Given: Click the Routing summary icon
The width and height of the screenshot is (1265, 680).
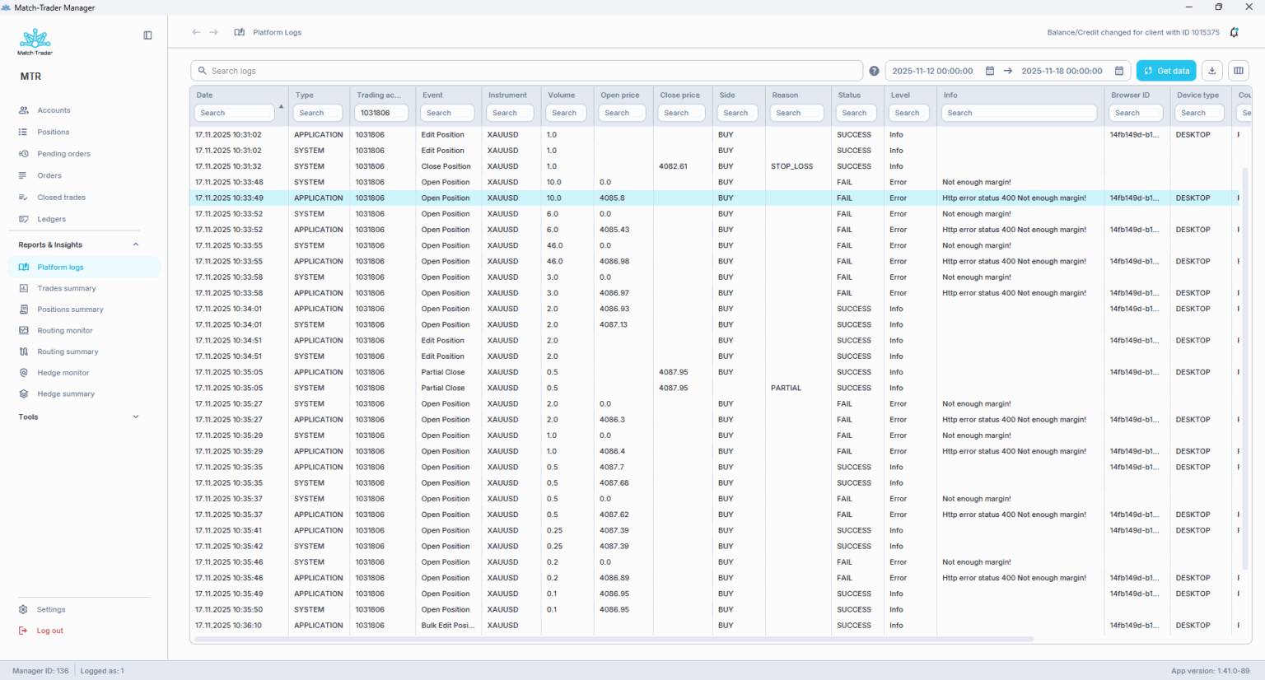Looking at the screenshot, I should (x=23, y=352).
